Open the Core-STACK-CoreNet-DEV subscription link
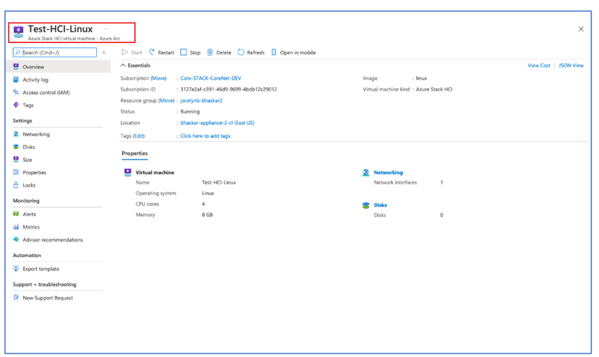The image size is (599, 357). click(x=211, y=78)
